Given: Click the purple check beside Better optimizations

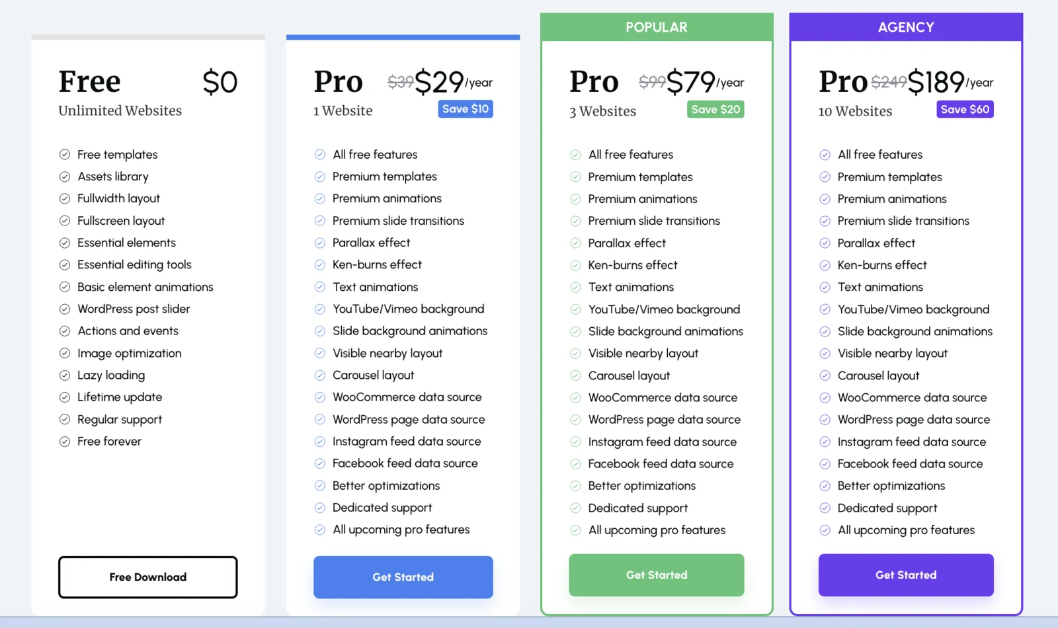Looking at the screenshot, I should pyautogui.click(x=825, y=486).
